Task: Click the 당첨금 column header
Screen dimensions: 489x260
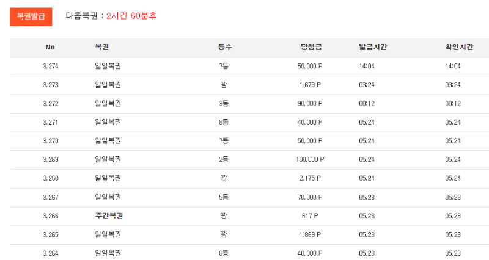Action: pyautogui.click(x=311, y=47)
